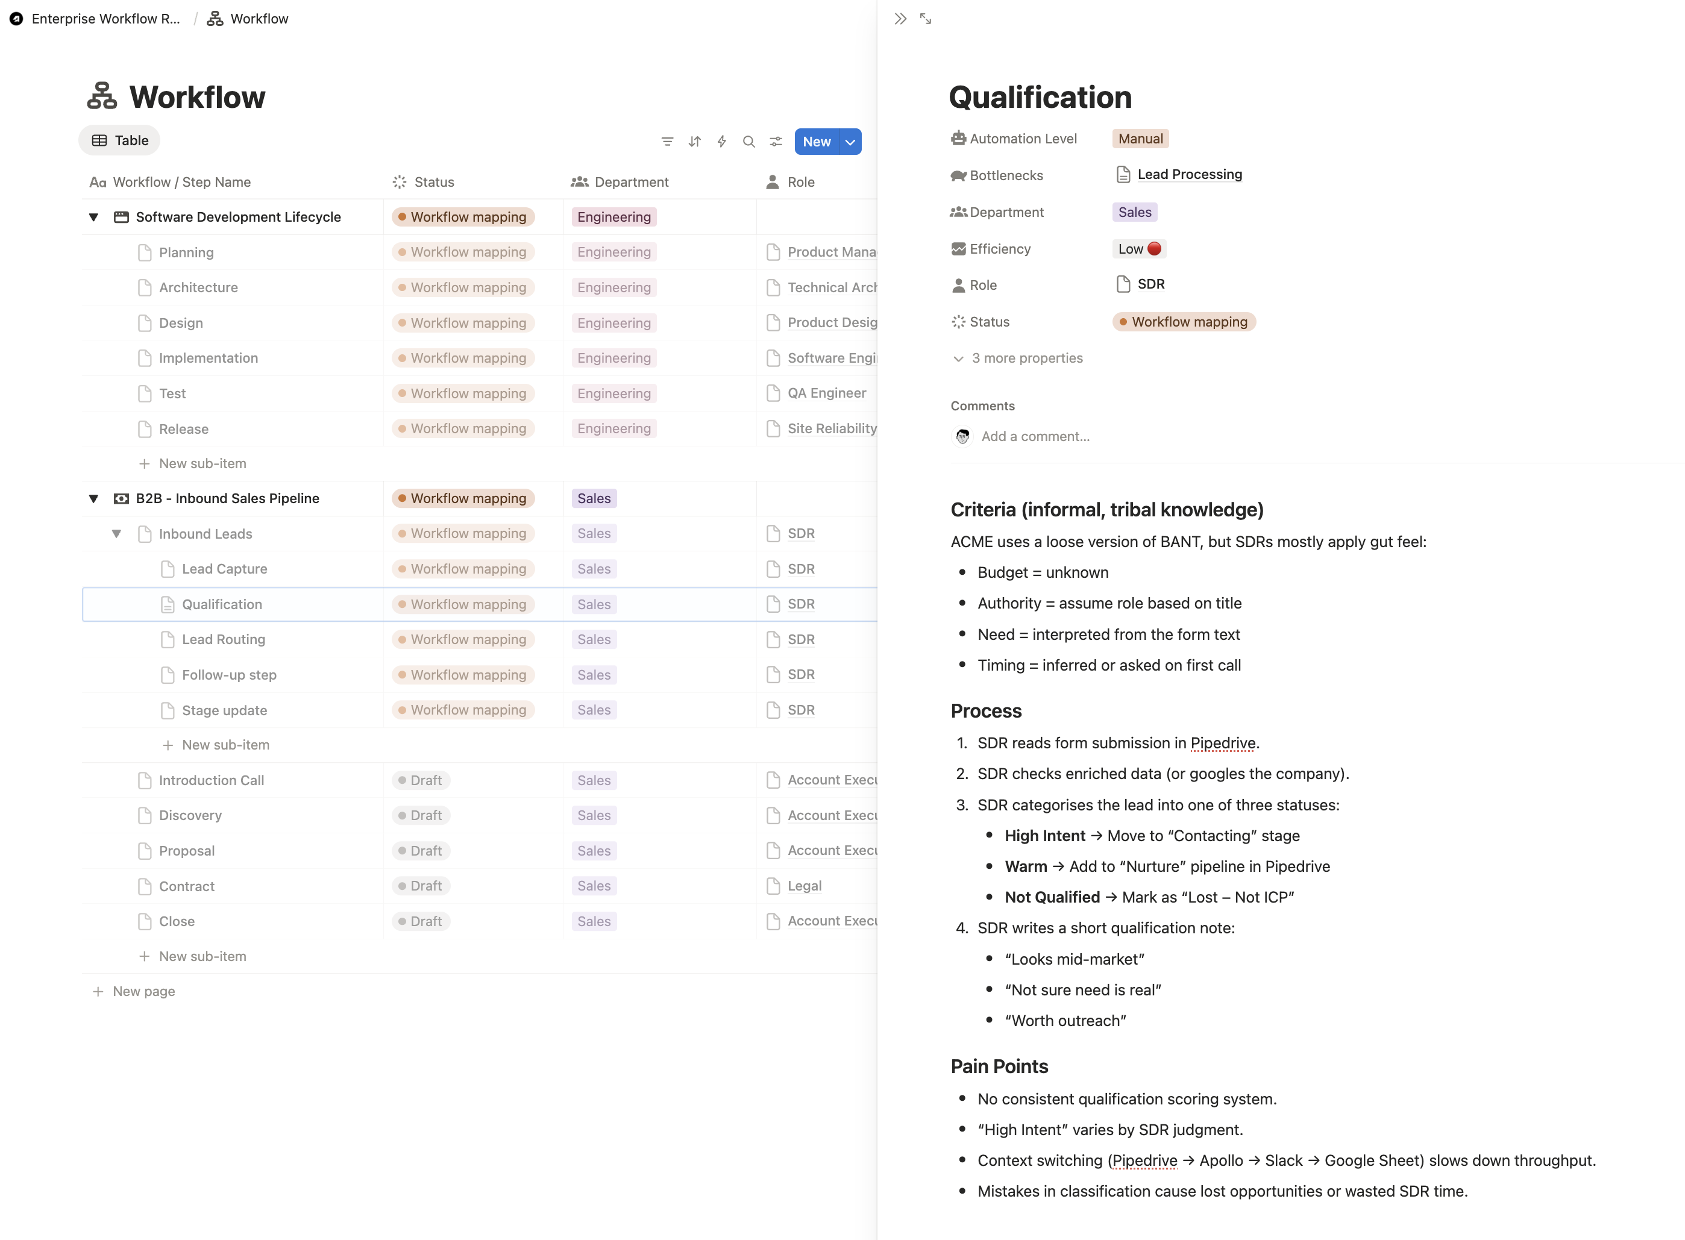Open view settings with the sliders icon
The image size is (1685, 1240).
tap(776, 141)
